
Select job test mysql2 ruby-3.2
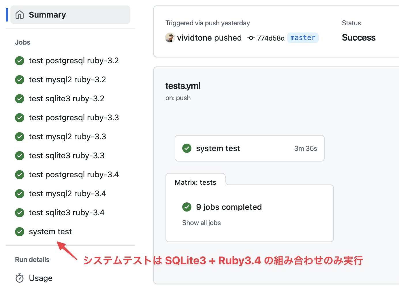click(x=67, y=79)
